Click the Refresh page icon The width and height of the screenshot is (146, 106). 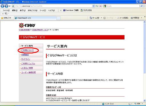click(97, 6)
